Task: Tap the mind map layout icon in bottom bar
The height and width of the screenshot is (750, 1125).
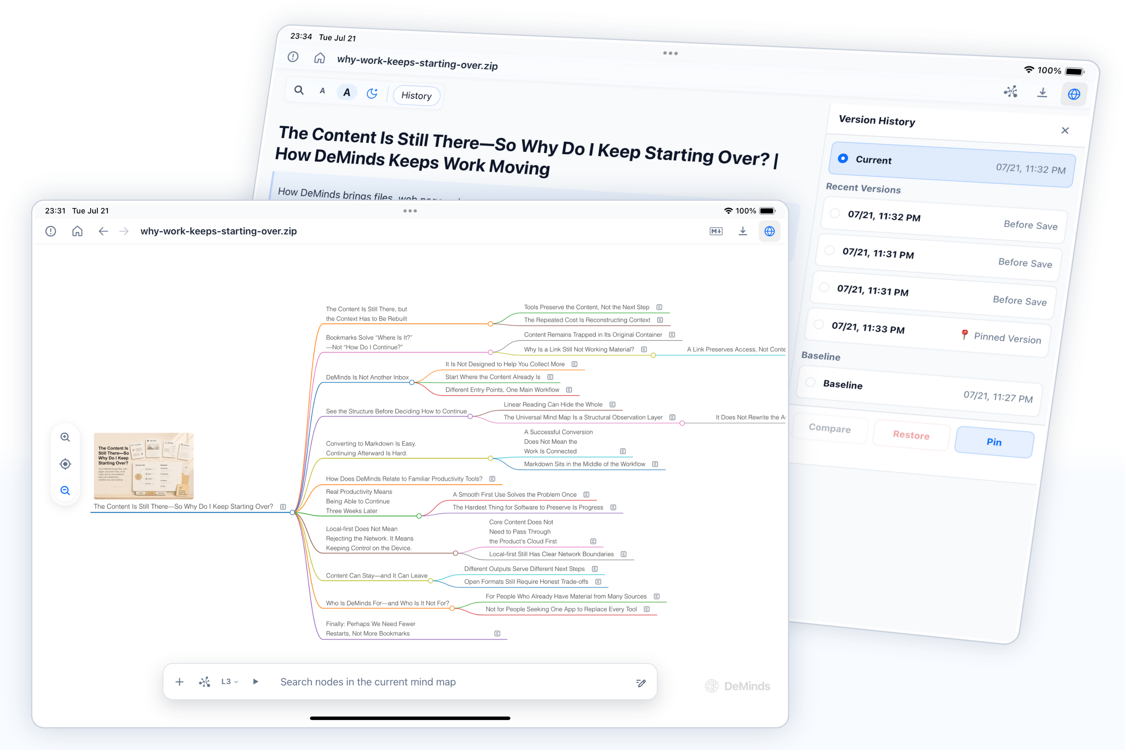Action: click(205, 682)
